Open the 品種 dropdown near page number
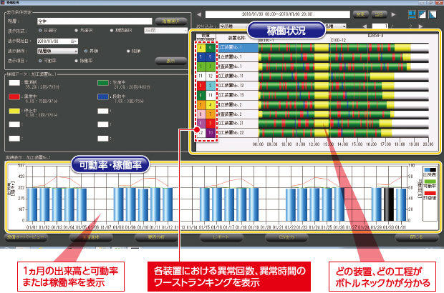The height and width of the screenshot is (293, 444). (x=336, y=26)
